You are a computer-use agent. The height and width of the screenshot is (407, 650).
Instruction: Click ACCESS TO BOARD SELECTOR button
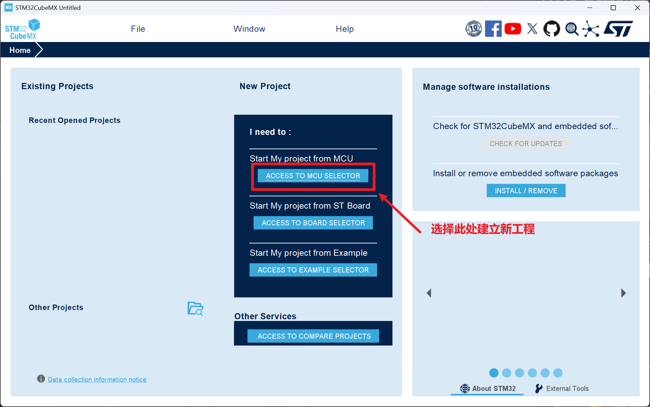coord(313,223)
